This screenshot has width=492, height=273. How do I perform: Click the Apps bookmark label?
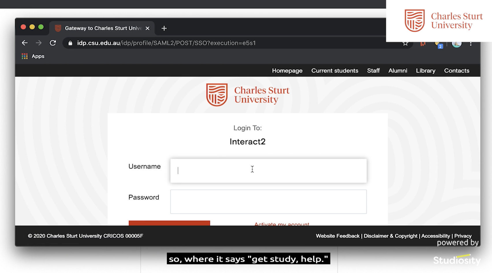pos(38,56)
